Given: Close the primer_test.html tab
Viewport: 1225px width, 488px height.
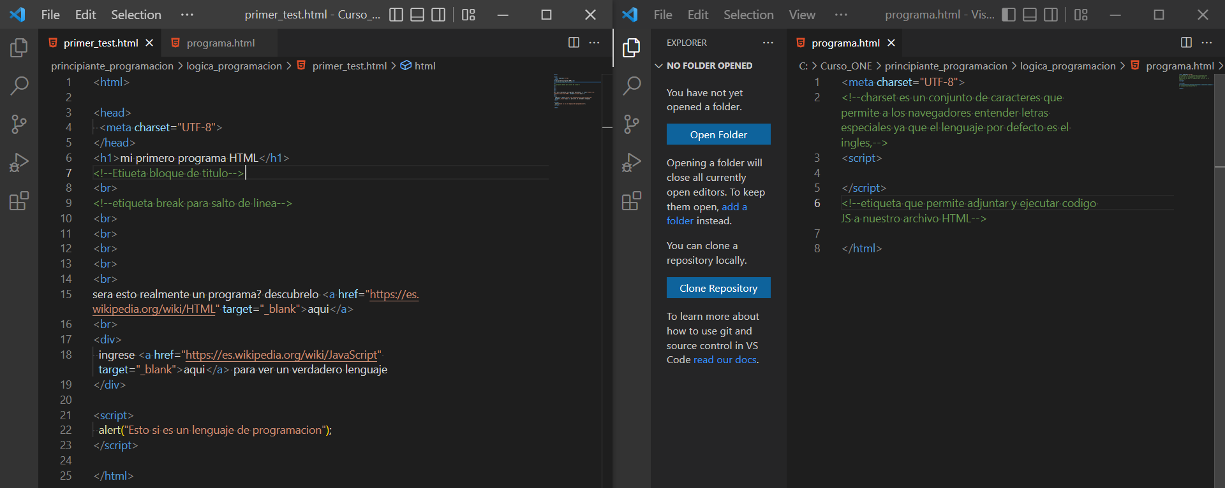Looking at the screenshot, I should pyautogui.click(x=149, y=43).
